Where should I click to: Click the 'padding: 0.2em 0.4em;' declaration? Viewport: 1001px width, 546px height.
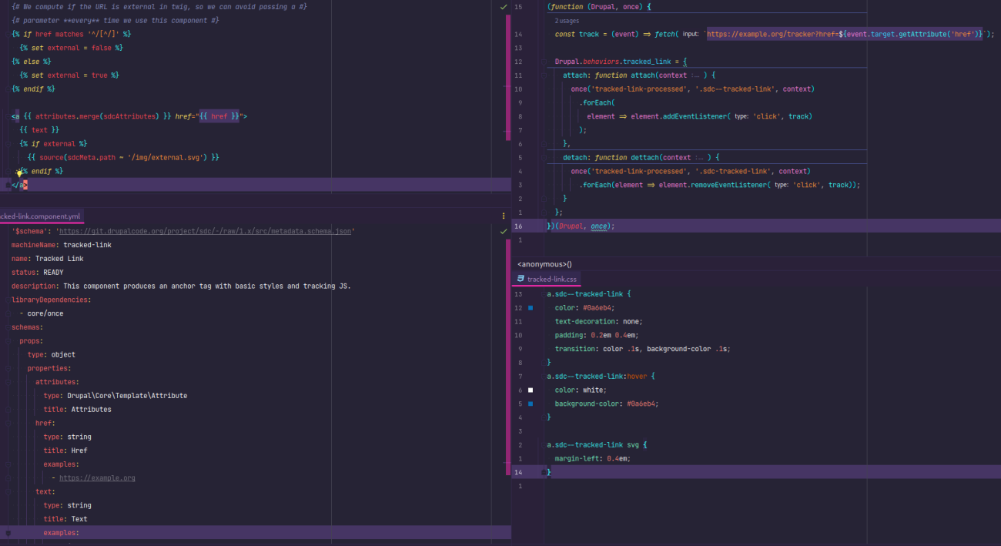click(597, 335)
